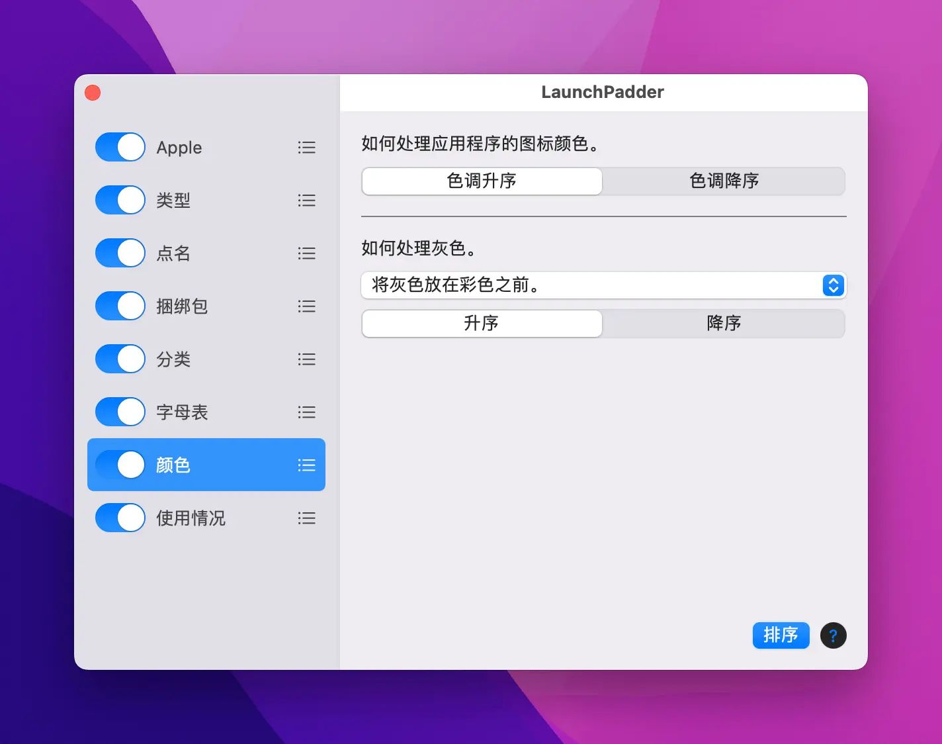The image size is (942, 744).
Task: Switch off the 字母表 toggle
Action: 120,412
